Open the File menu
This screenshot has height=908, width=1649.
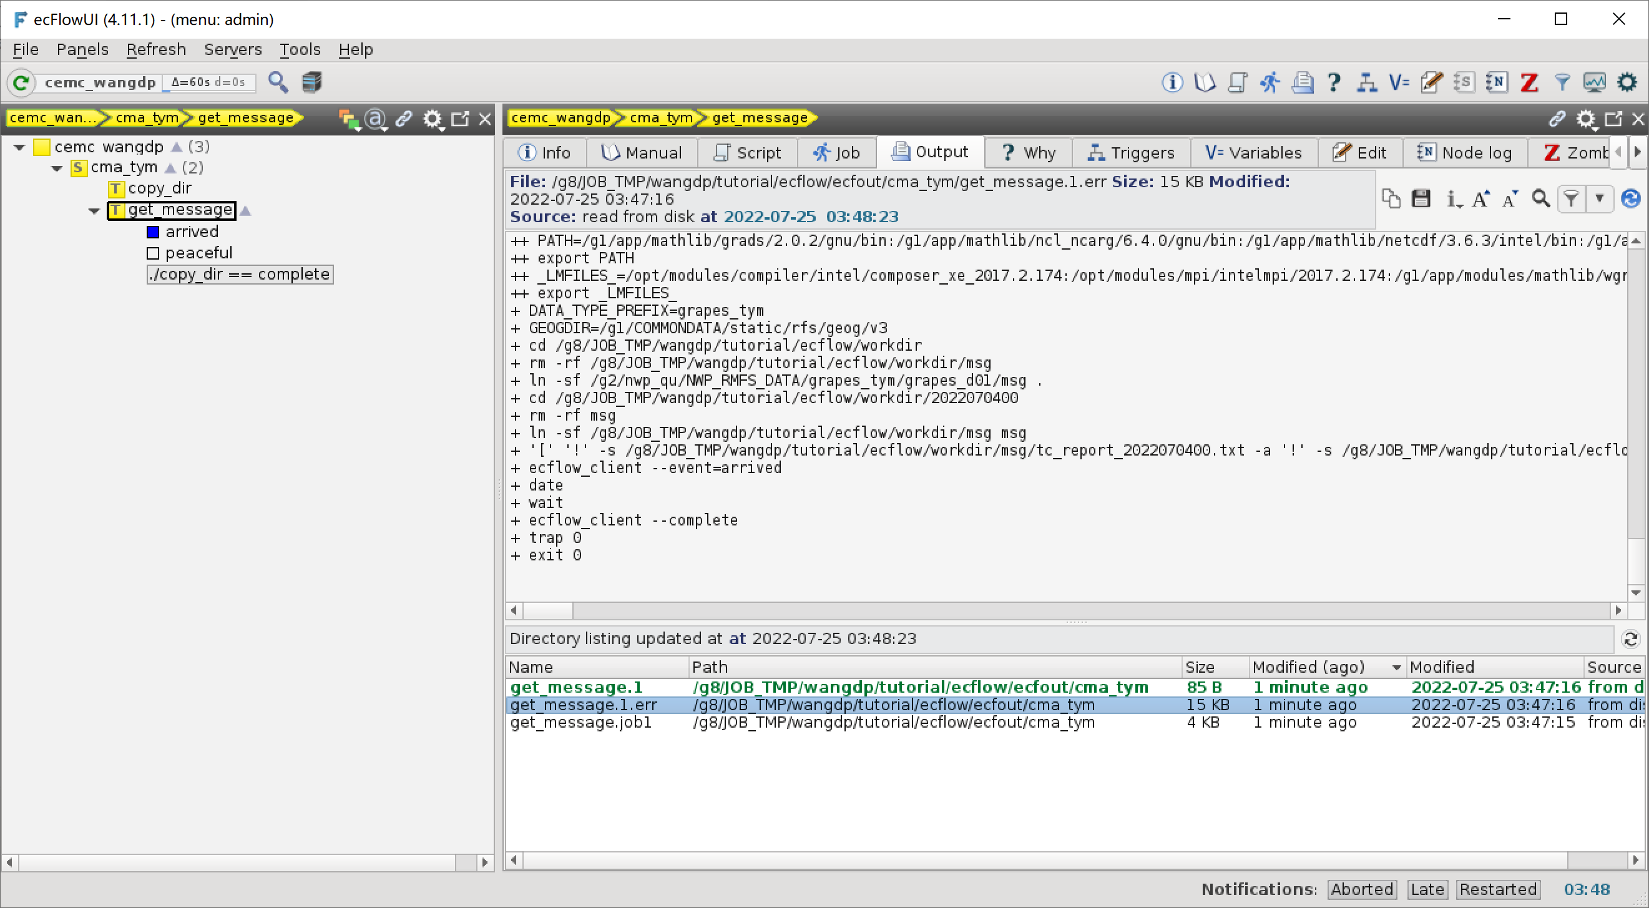coord(26,49)
